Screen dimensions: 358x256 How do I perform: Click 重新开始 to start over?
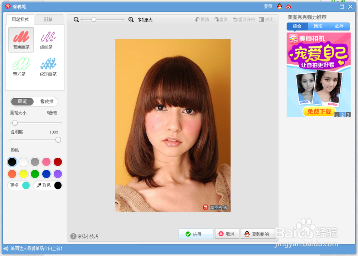(x=243, y=20)
